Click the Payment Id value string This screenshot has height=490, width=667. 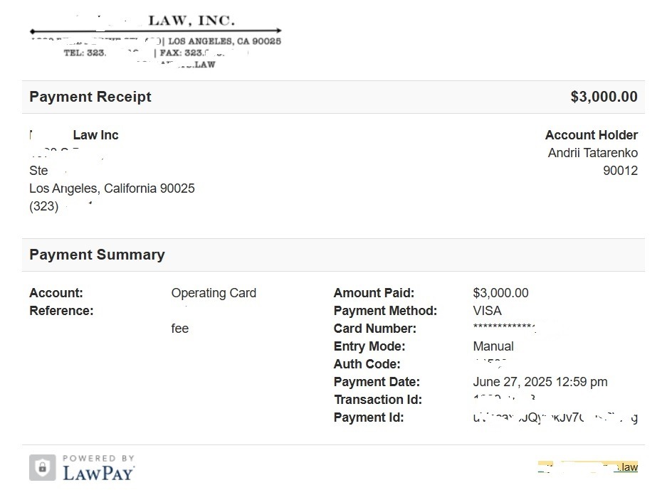555,417
